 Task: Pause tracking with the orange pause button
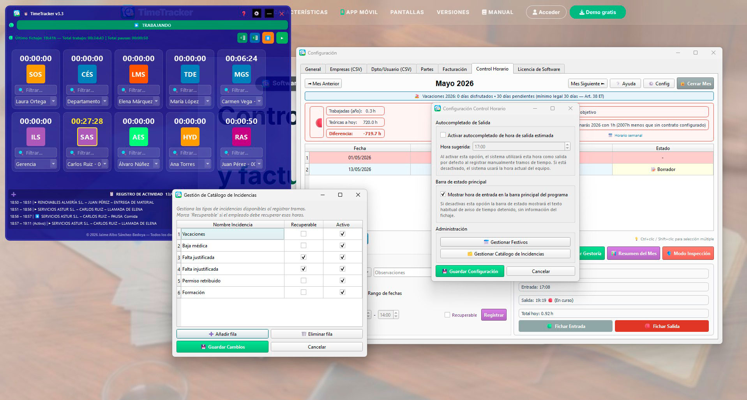pyautogui.click(x=268, y=38)
